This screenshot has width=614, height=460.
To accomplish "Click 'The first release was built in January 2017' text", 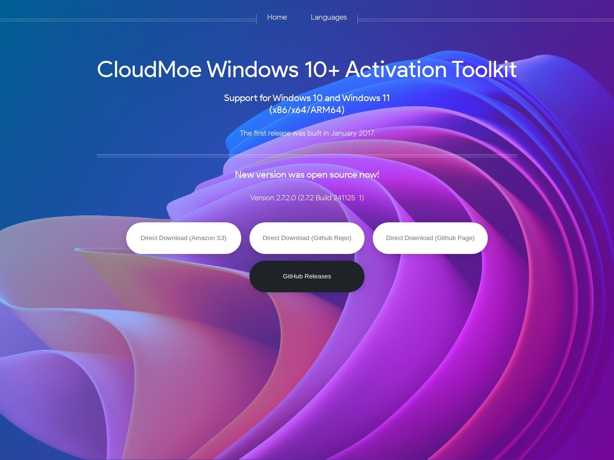I will [x=307, y=133].
